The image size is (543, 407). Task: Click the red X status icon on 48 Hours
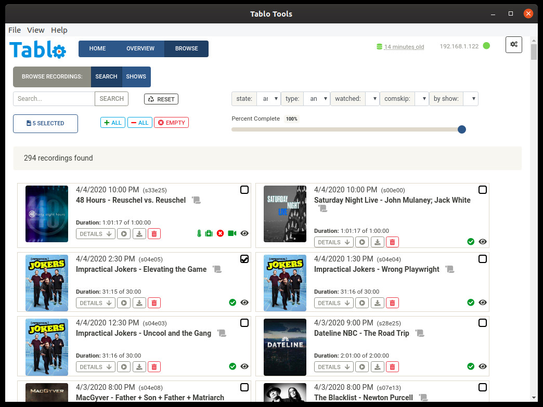coord(220,233)
